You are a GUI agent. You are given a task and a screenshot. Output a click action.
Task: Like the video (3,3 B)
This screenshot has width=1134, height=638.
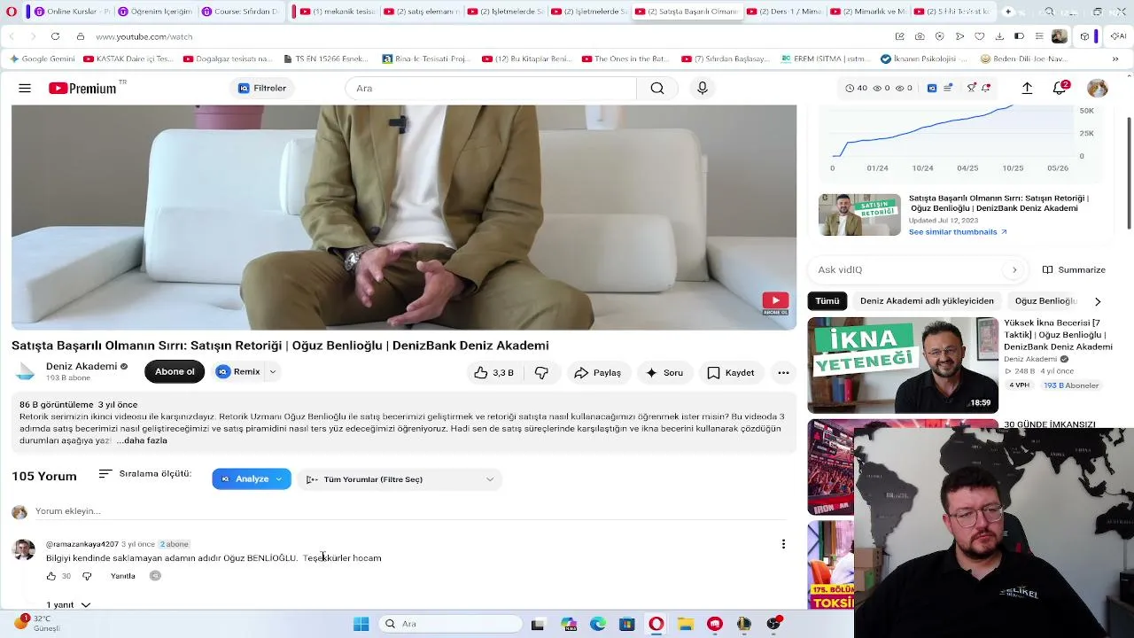pyautogui.click(x=494, y=373)
